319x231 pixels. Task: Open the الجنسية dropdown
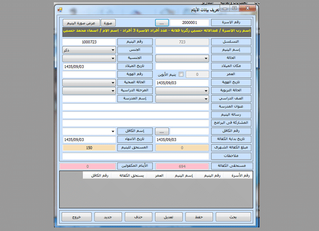[89, 58]
